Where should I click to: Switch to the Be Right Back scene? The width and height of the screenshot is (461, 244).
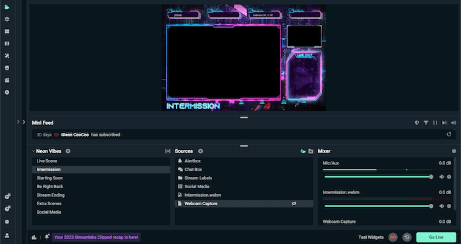pyautogui.click(x=101, y=186)
